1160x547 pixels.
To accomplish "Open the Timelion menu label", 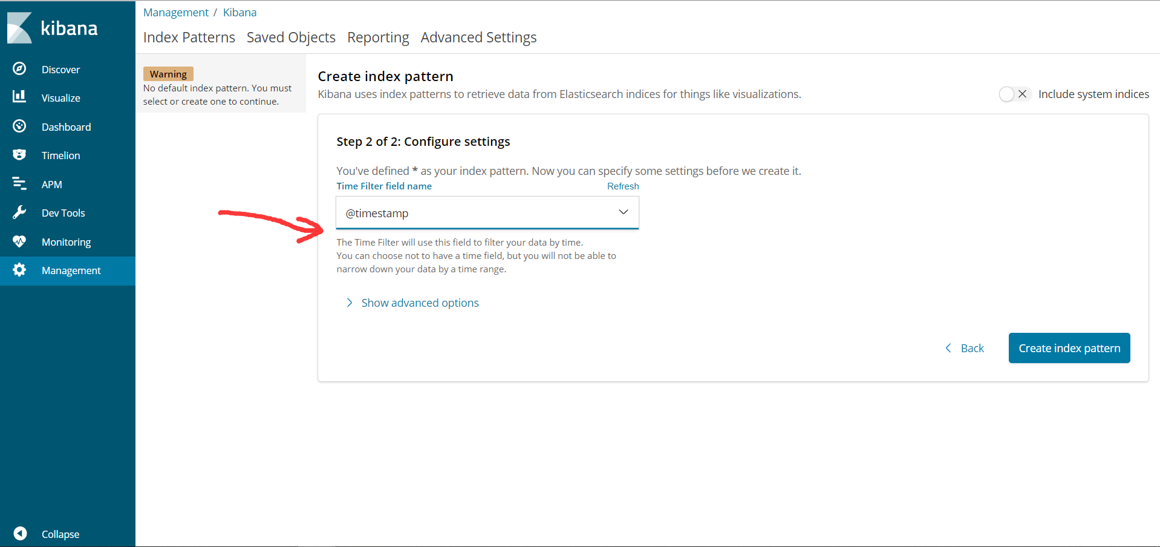I will coord(60,156).
